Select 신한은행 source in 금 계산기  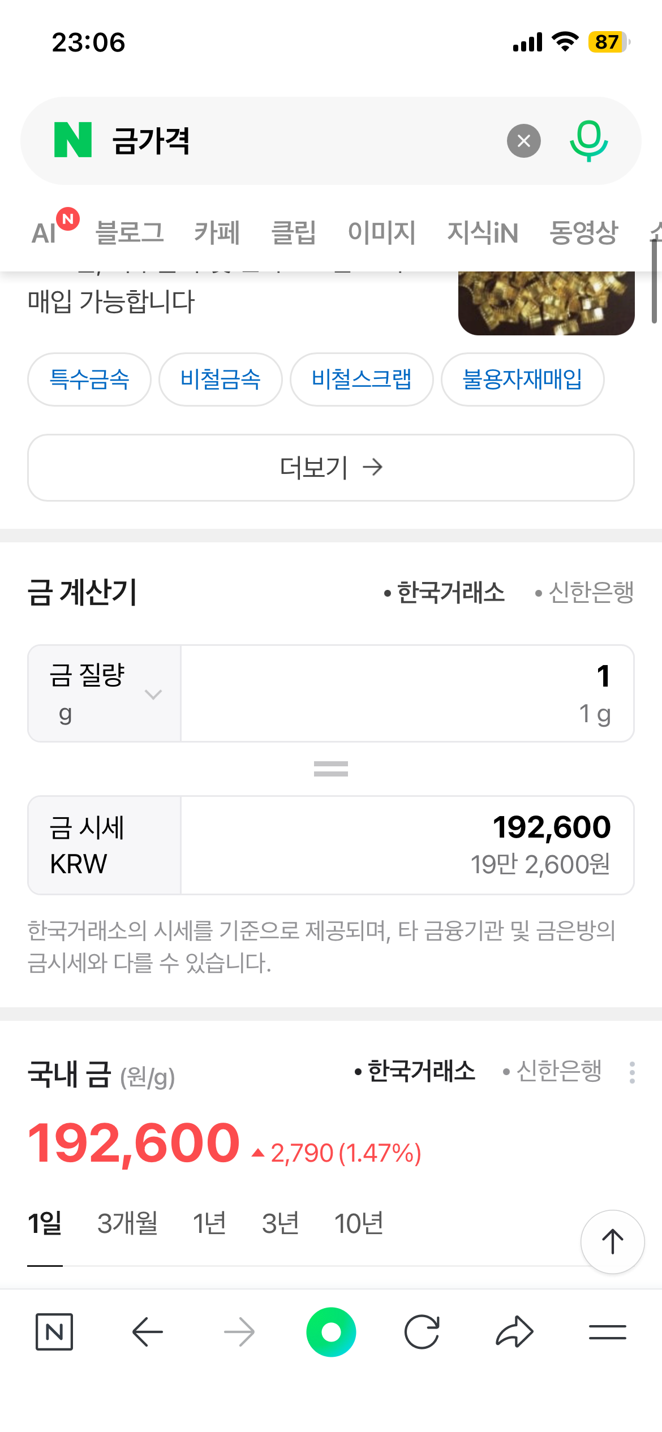tap(584, 593)
